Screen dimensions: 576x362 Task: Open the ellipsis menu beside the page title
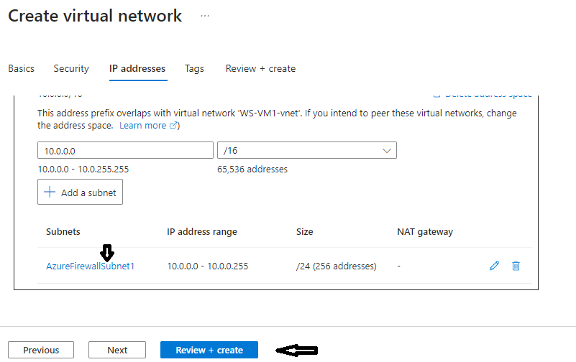point(205,16)
